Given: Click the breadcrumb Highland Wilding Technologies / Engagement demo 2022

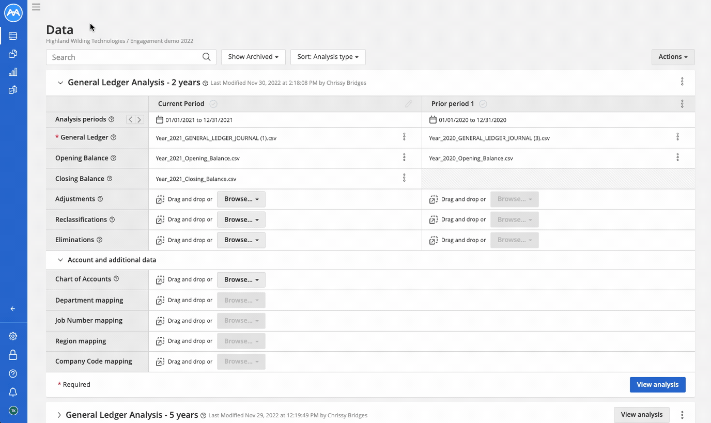Looking at the screenshot, I should point(119,41).
